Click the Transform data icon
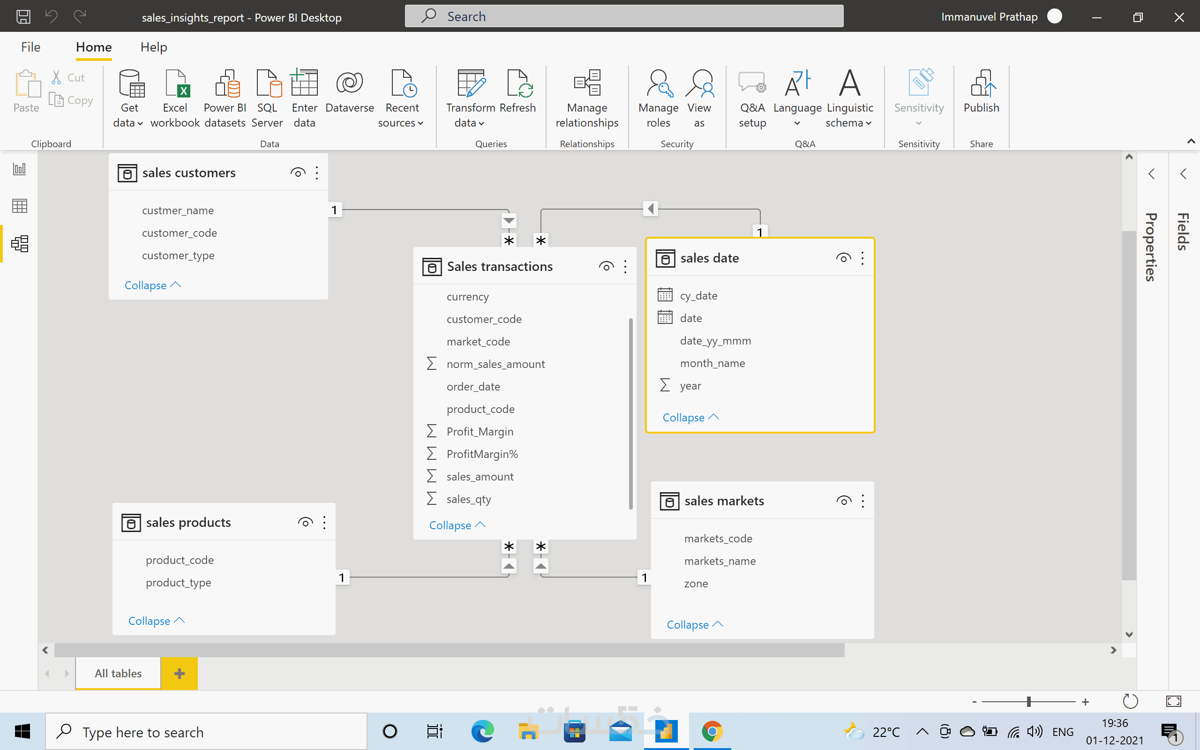 click(470, 83)
